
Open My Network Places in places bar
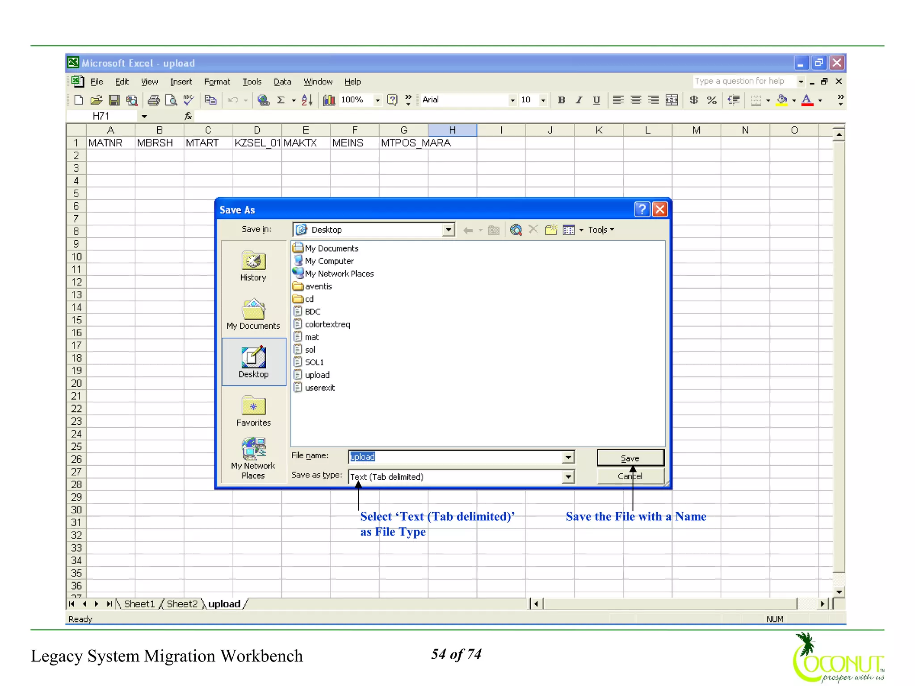tap(253, 459)
